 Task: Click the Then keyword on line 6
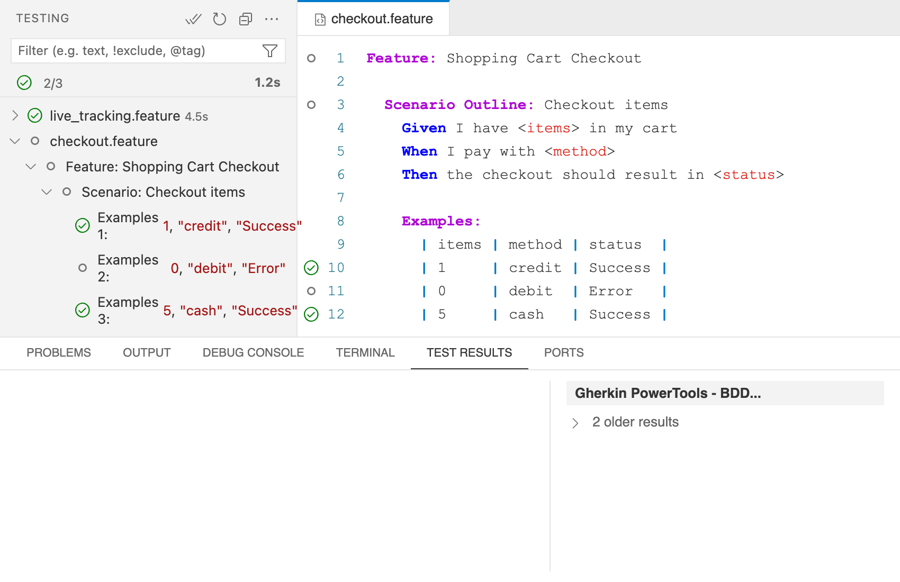[x=420, y=175]
